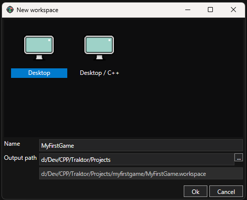247x200 pixels.
Task: Maximize the New workspace window
Action: coord(210,10)
